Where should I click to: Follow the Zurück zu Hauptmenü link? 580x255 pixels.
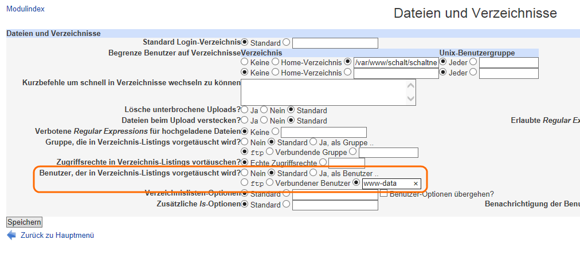(57, 235)
